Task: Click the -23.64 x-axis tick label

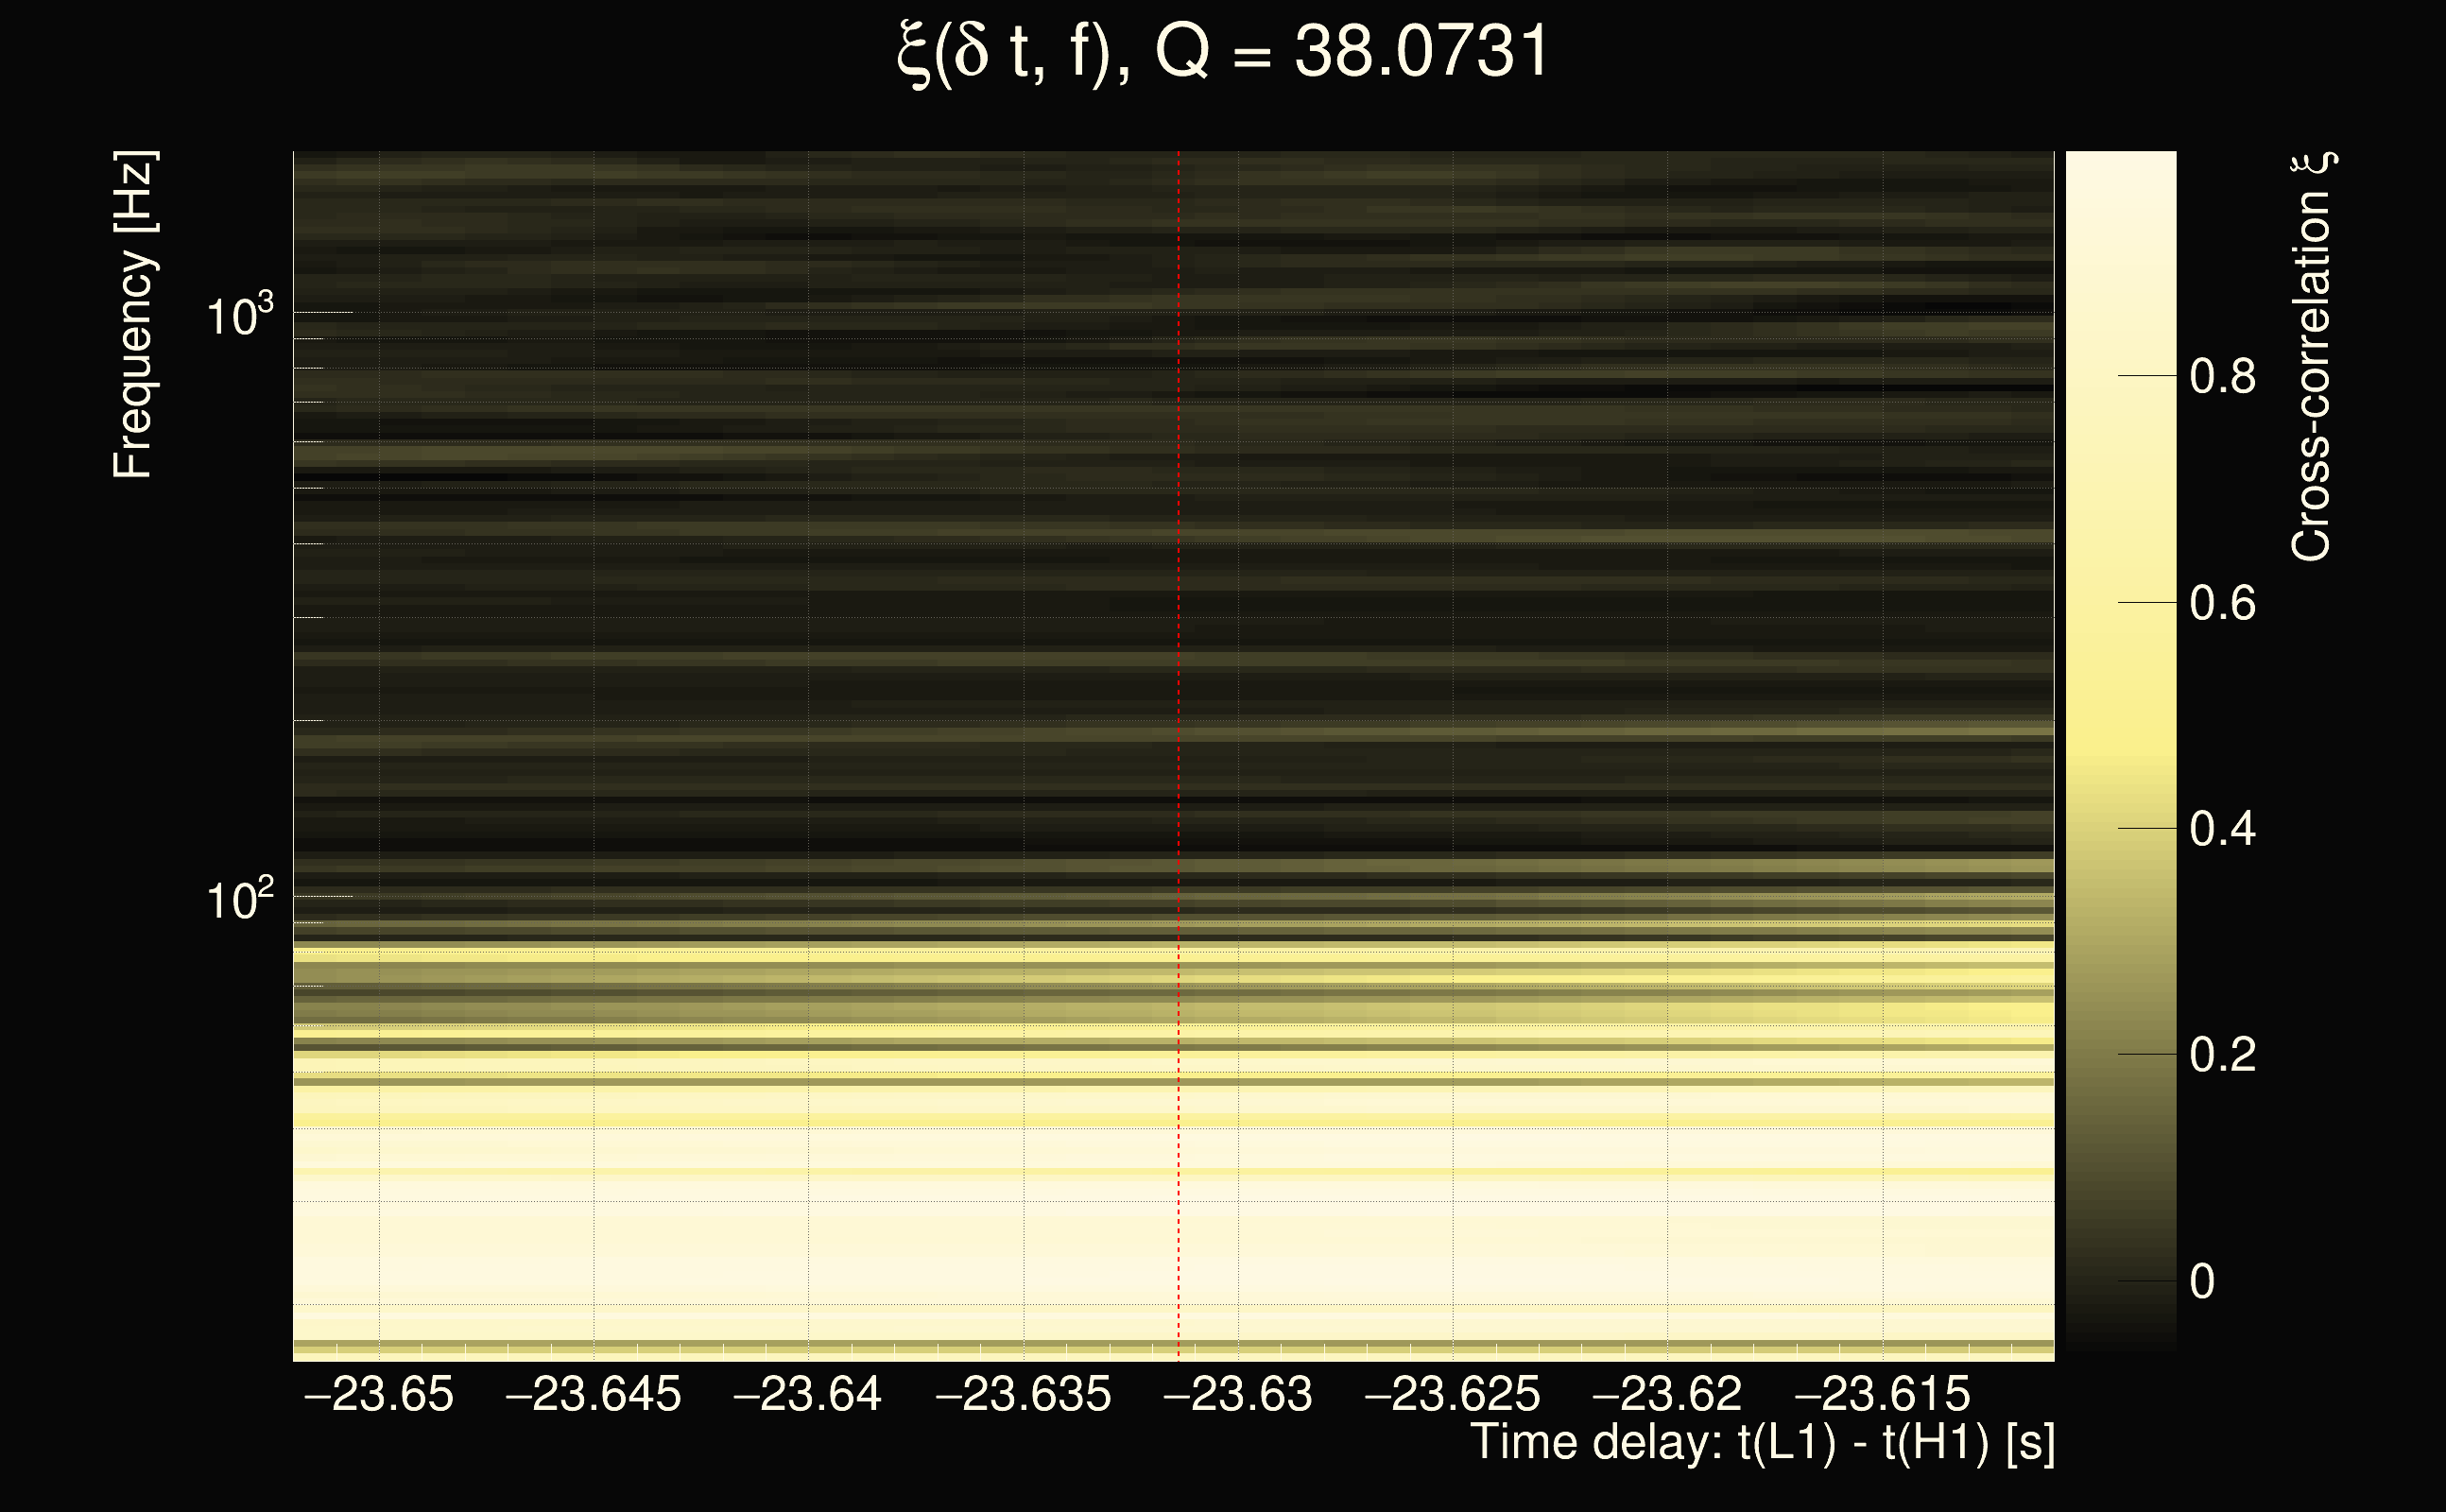Action: [808, 1394]
